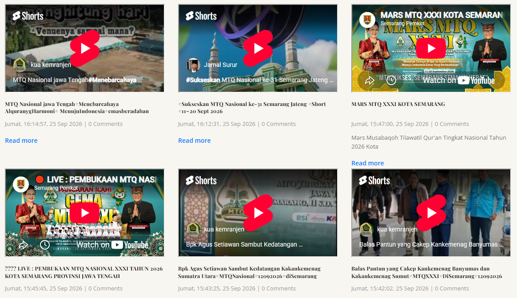Open post title 'LIVE : PEMBUKAAN MTQ NASIONAL XXXI'
This screenshot has width=517, height=298.
pyautogui.click(x=84, y=272)
